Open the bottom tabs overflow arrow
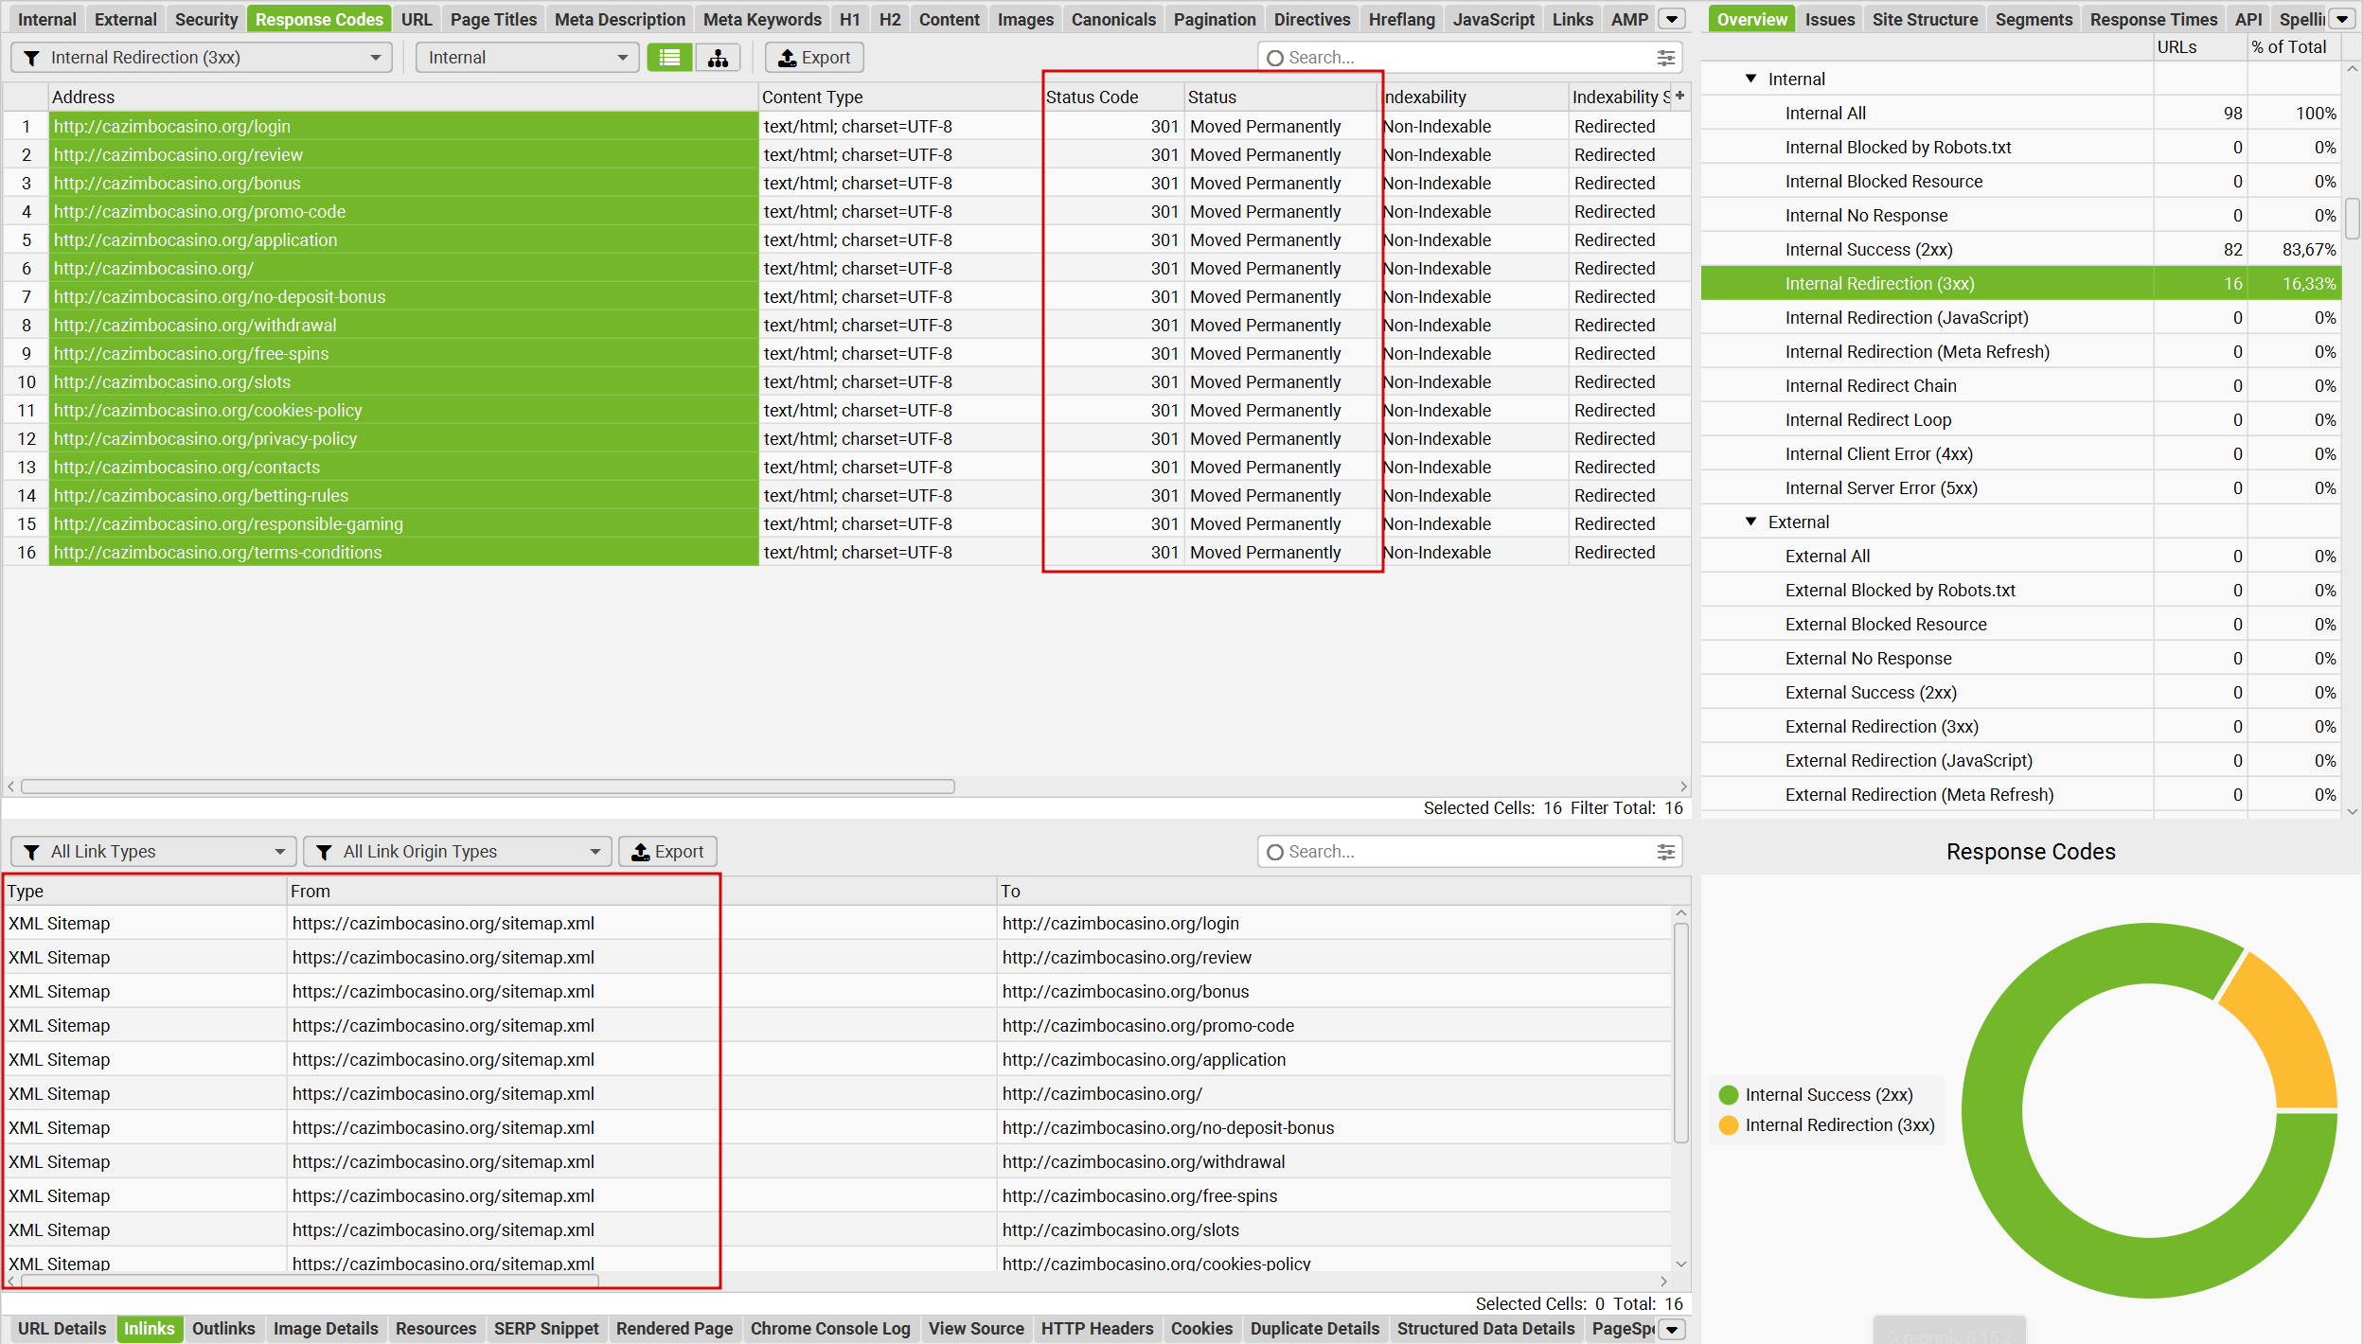 pyautogui.click(x=1673, y=1329)
